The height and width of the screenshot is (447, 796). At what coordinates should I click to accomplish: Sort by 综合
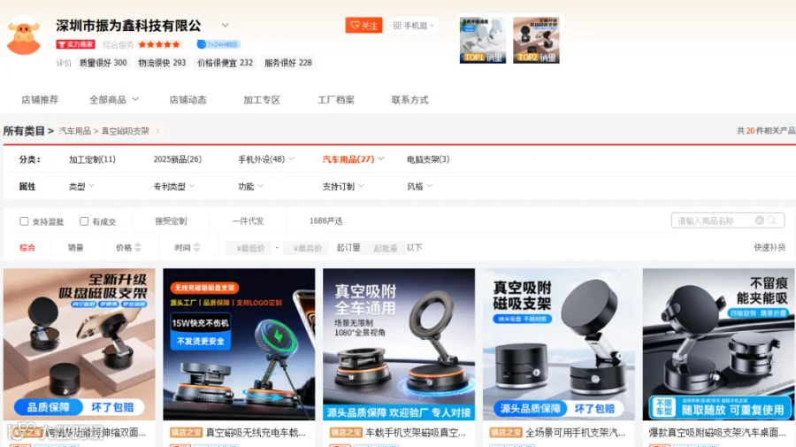click(x=27, y=248)
